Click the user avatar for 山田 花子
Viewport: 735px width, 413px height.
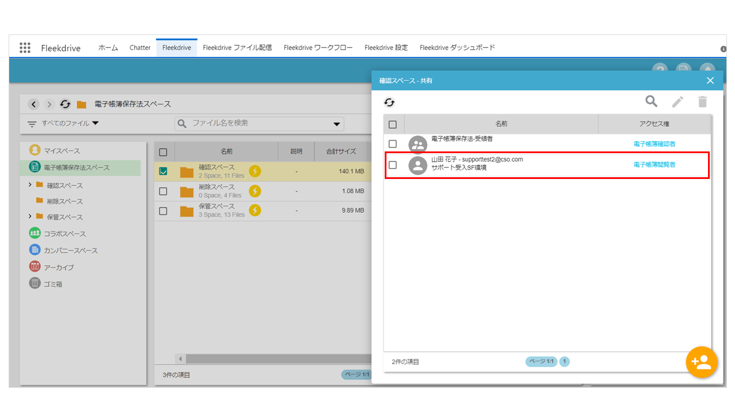click(x=418, y=166)
